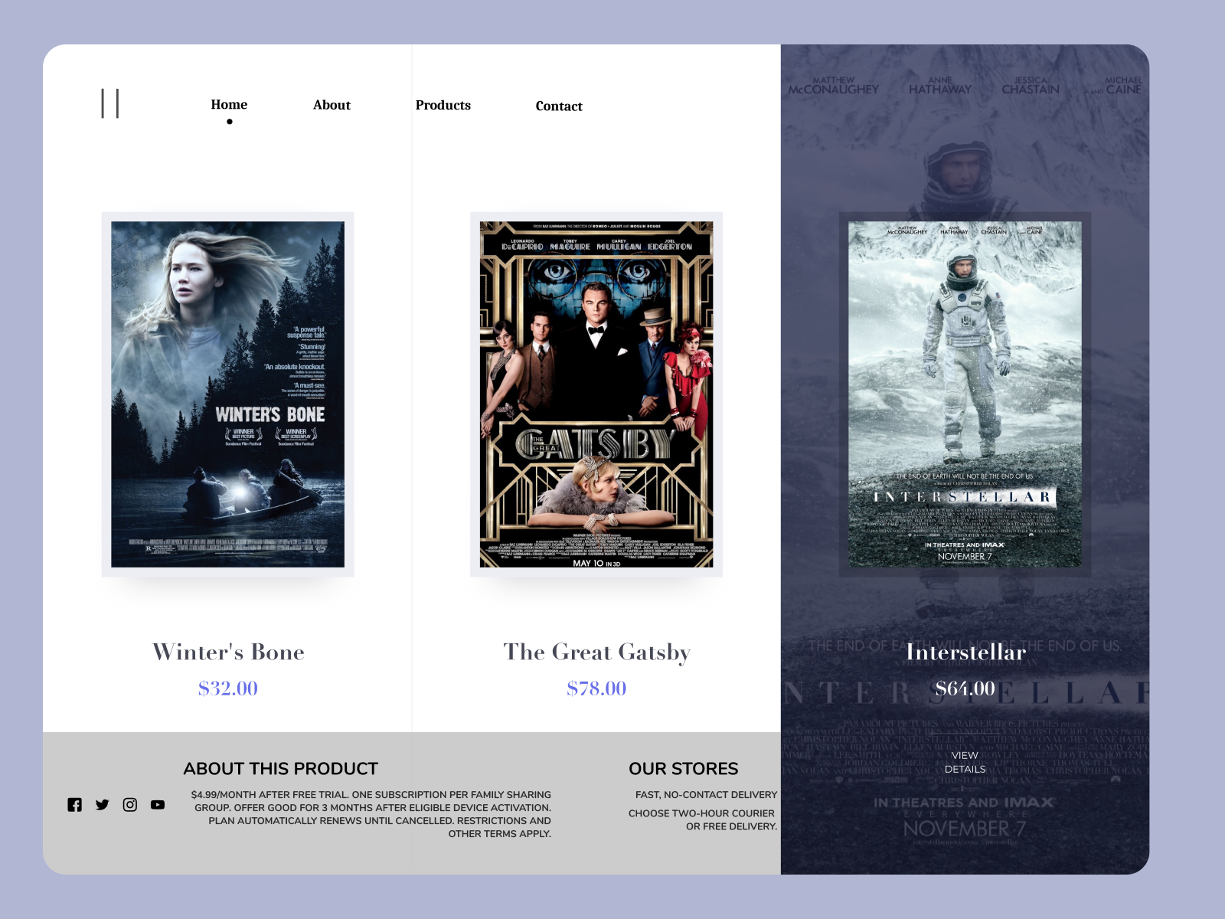Click the $32.00 price
This screenshot has width=1225, height=919.
pos(228,688)
